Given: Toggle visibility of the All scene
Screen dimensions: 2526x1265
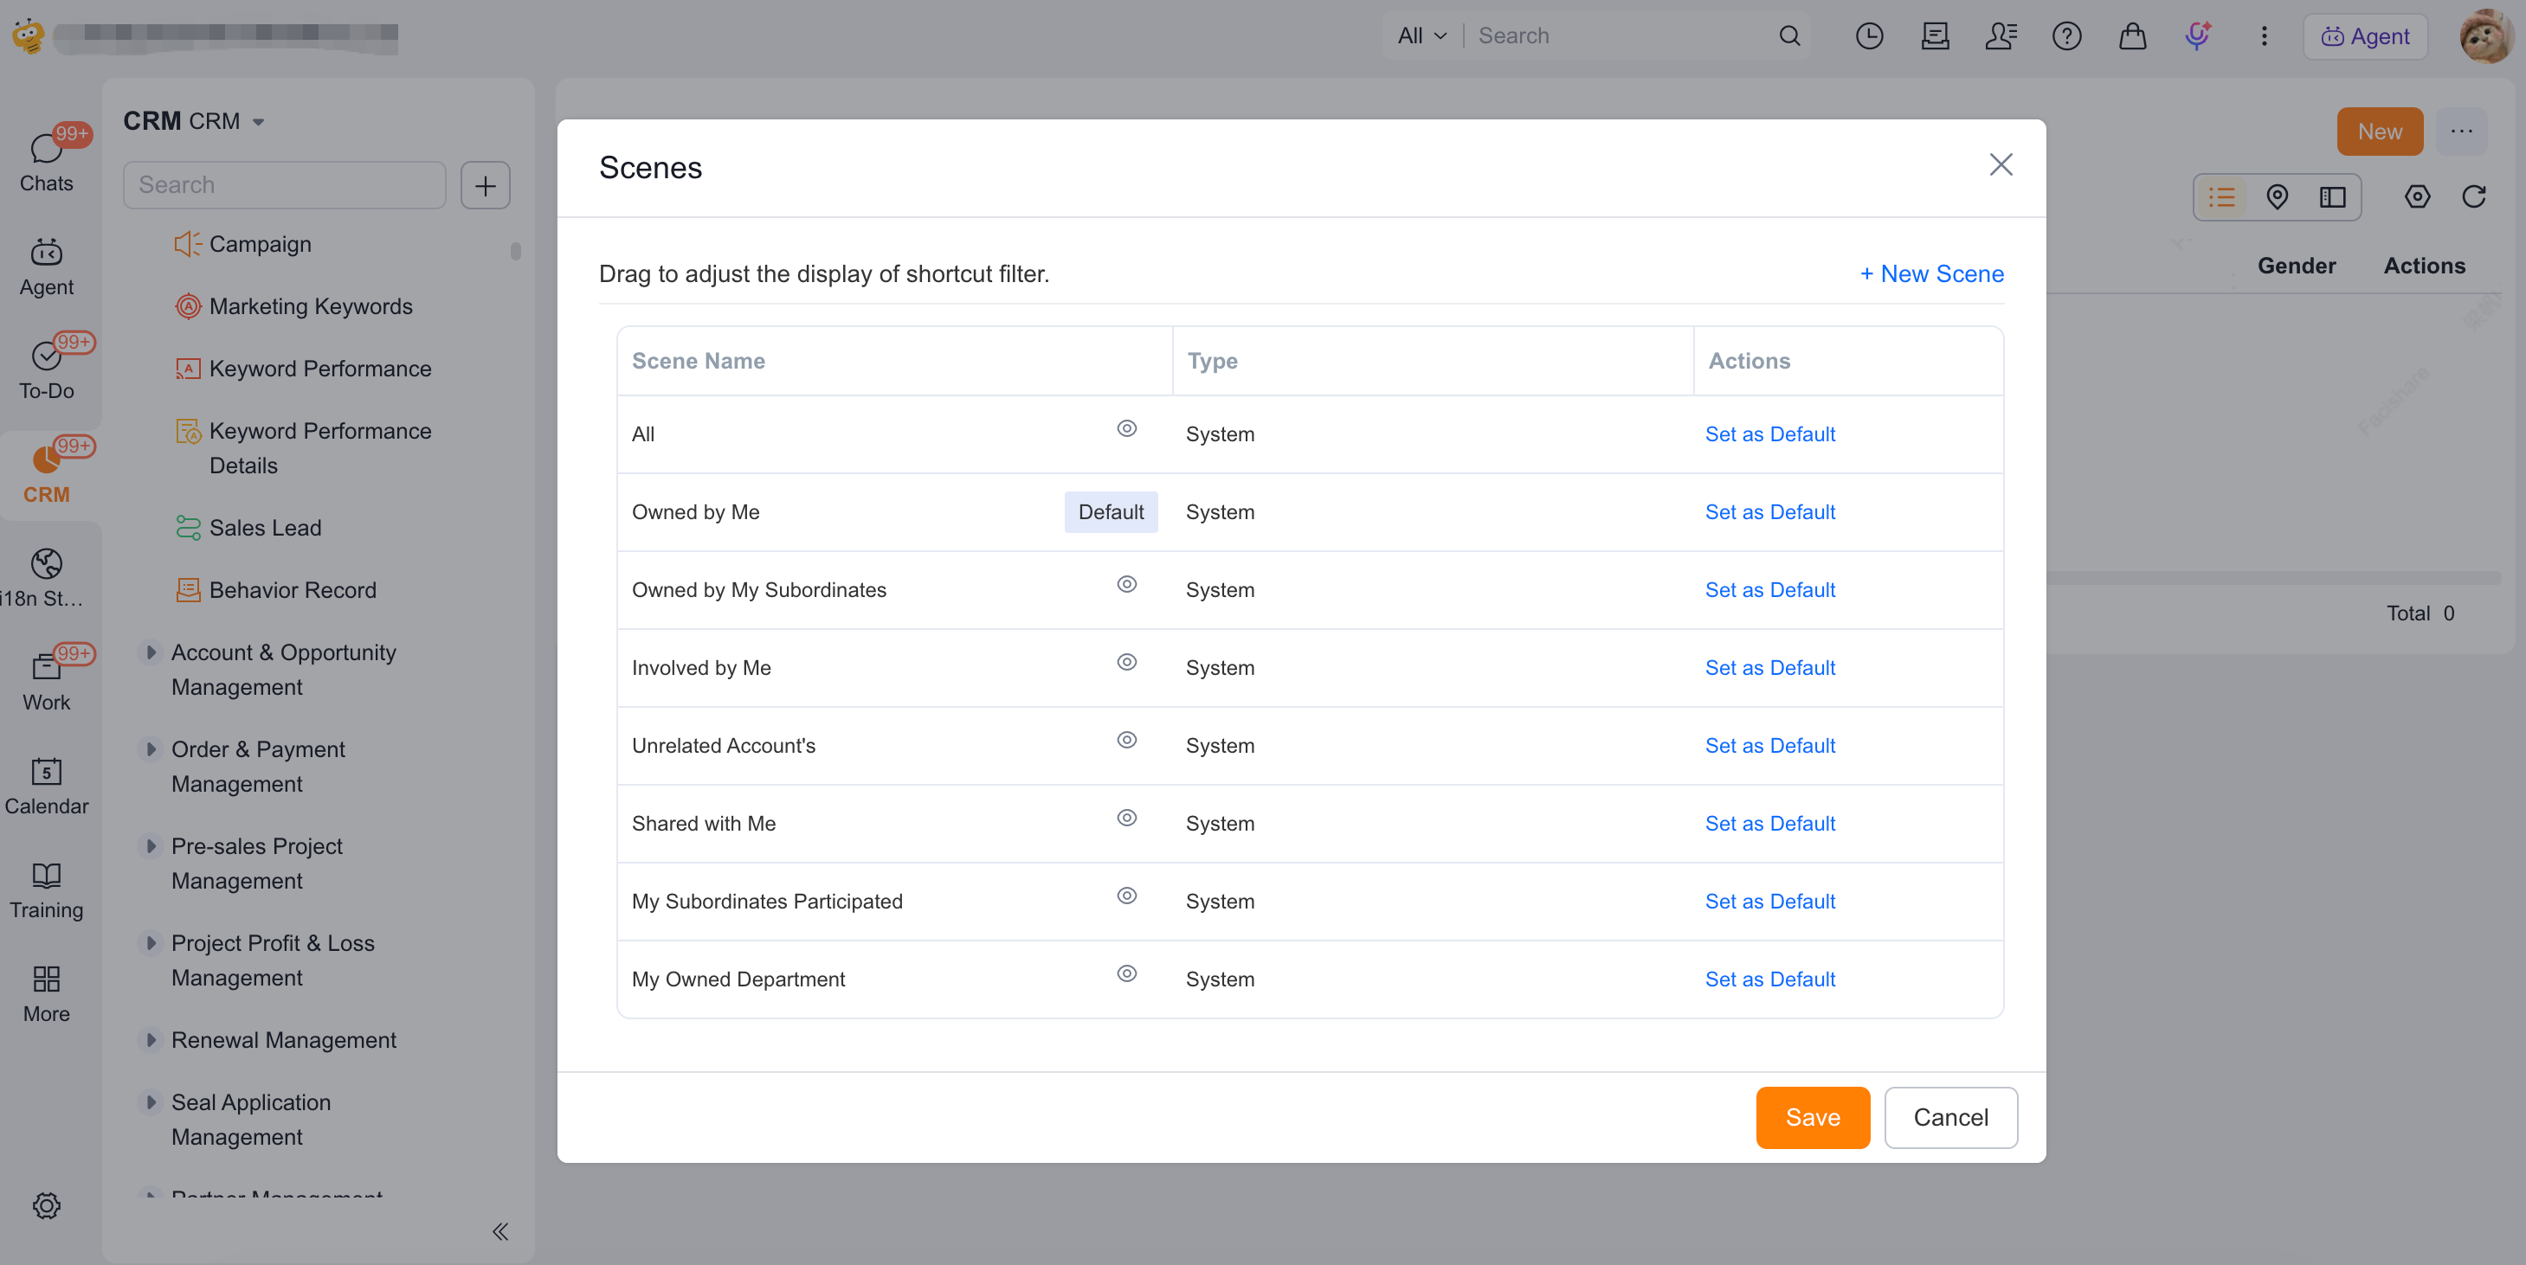Looking at the screenshot, I should [x=1127, y=428].
